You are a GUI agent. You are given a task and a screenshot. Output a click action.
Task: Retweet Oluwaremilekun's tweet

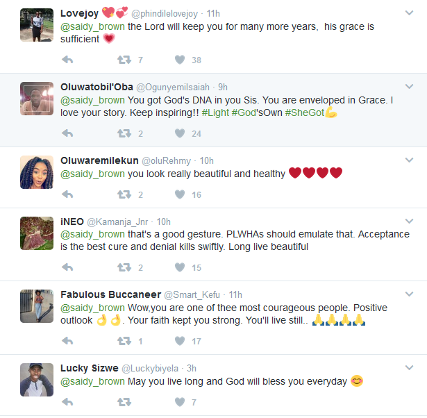124,194
